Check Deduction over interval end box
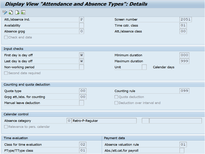 click(116, 103)
